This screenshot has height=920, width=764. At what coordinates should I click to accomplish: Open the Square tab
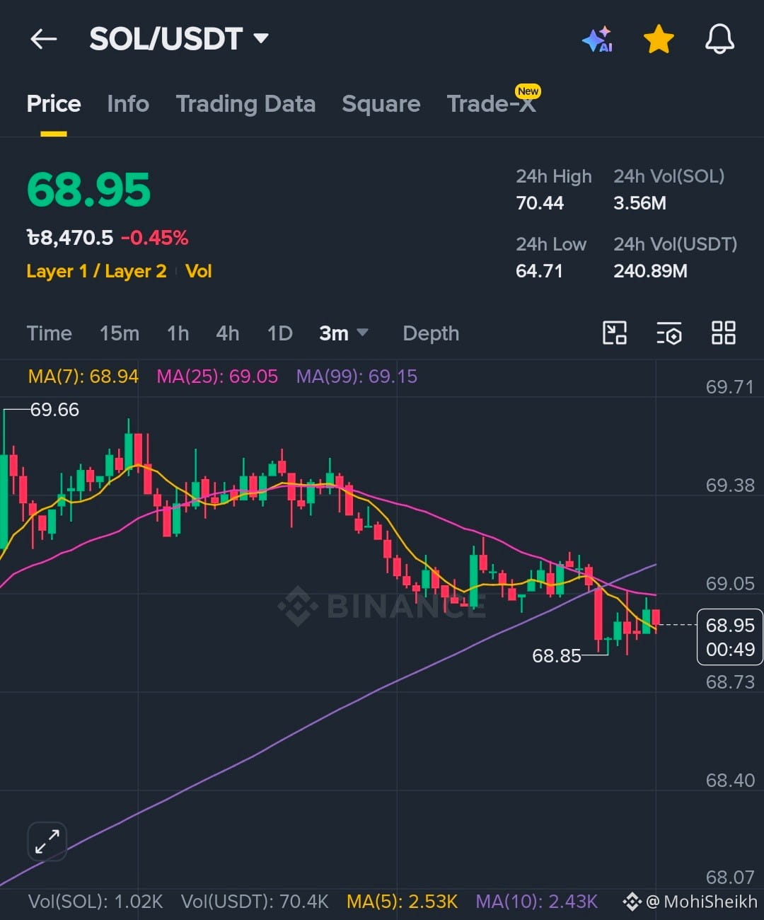381,104
